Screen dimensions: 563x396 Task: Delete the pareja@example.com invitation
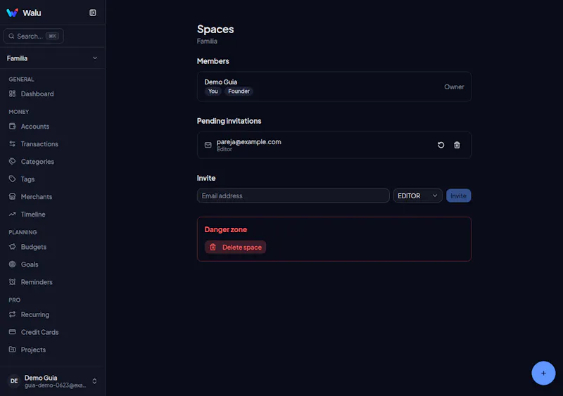(x=457, y=145)
